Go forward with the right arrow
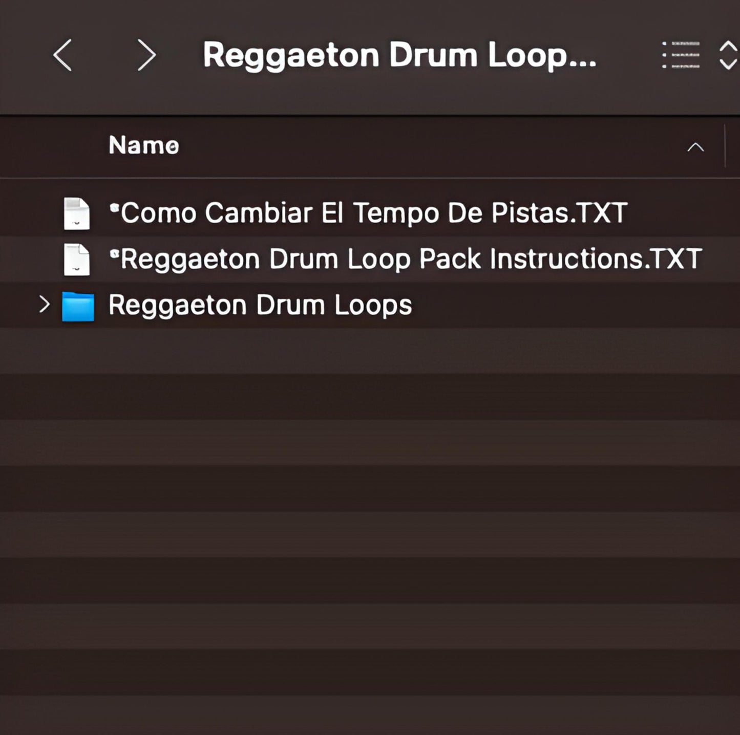The image size is (740, 735). click(x=146, y=55)
